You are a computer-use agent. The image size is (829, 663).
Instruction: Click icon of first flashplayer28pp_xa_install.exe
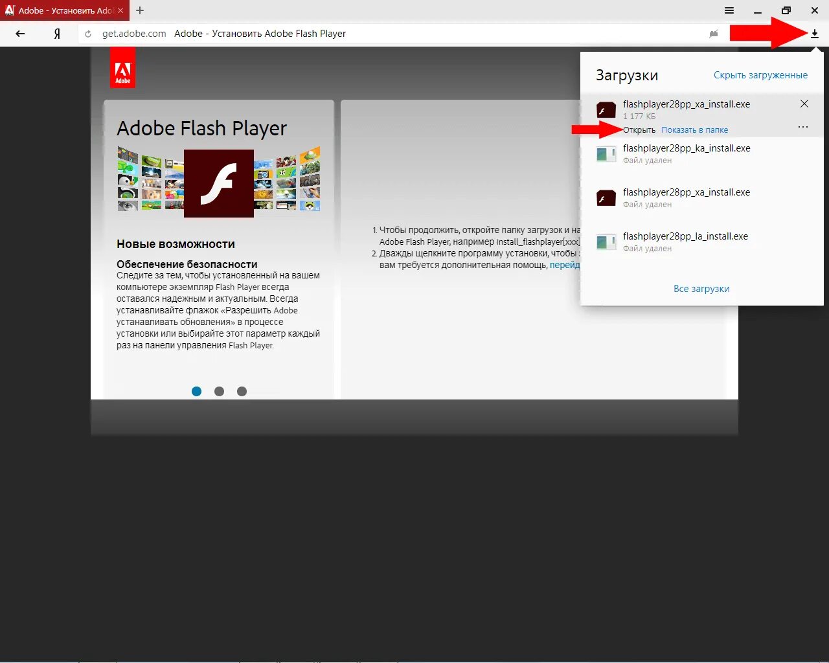coord(606,110)
